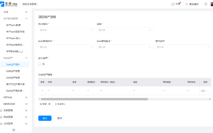Click the folder icon beside 采购管理
Image resolution: width=213 pixels, height=133 pixels.
pyautogui.click(x=1, y=111)
